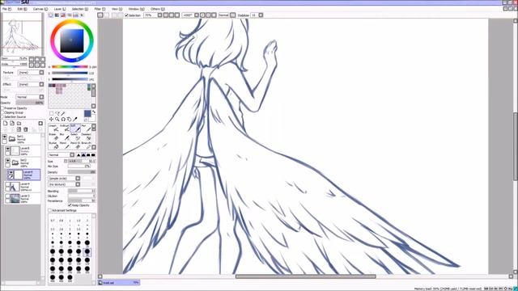Select the Layer4 layer row
This screenshot has width=518, height=291.
23,187
